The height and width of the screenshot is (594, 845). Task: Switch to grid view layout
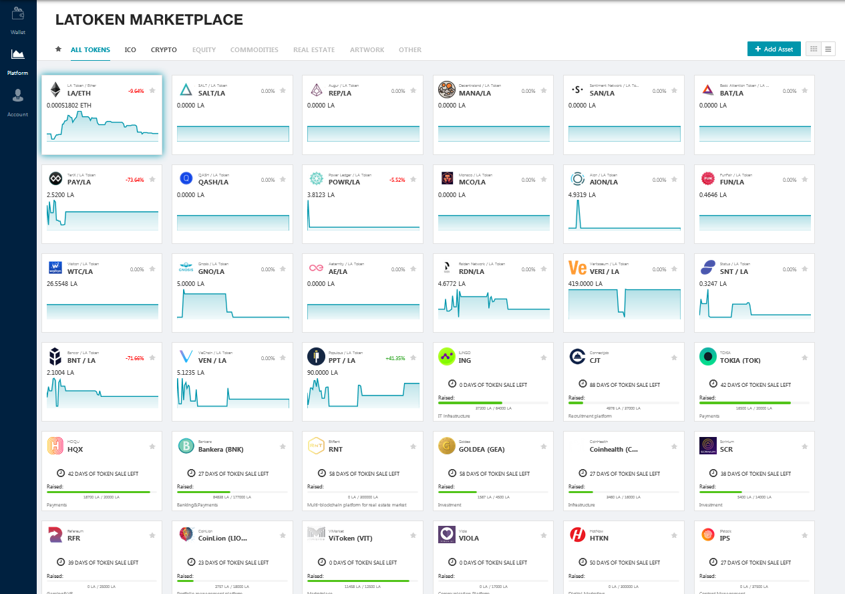[x=814, y=49]
